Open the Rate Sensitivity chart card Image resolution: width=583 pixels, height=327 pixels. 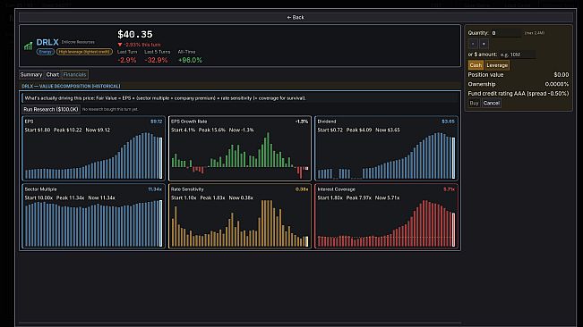tap(240, 216)
